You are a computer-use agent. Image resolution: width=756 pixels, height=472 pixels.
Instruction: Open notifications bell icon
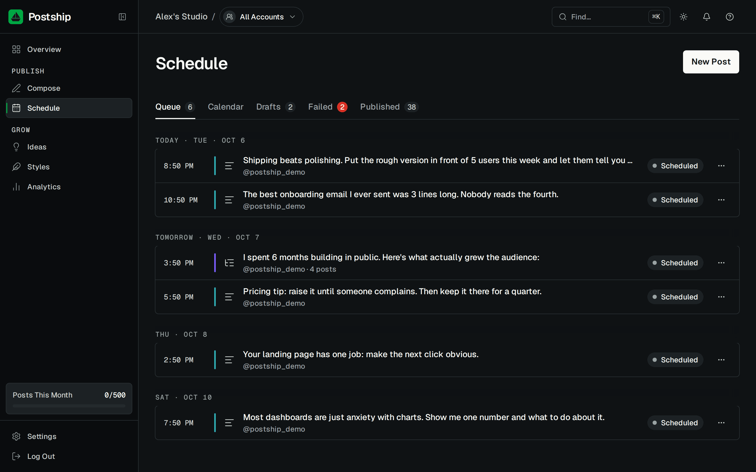point(707,17)
